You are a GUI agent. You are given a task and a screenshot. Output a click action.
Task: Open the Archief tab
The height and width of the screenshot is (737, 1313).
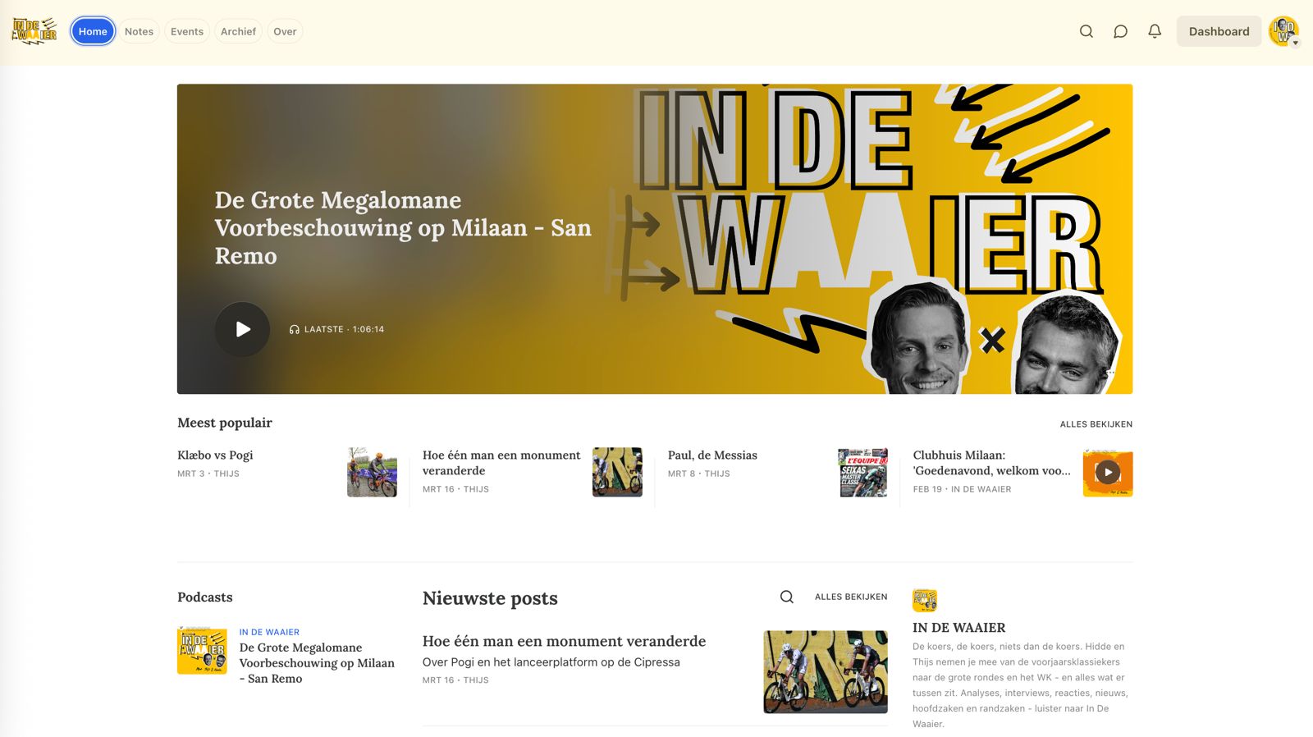tap(238, 31)
